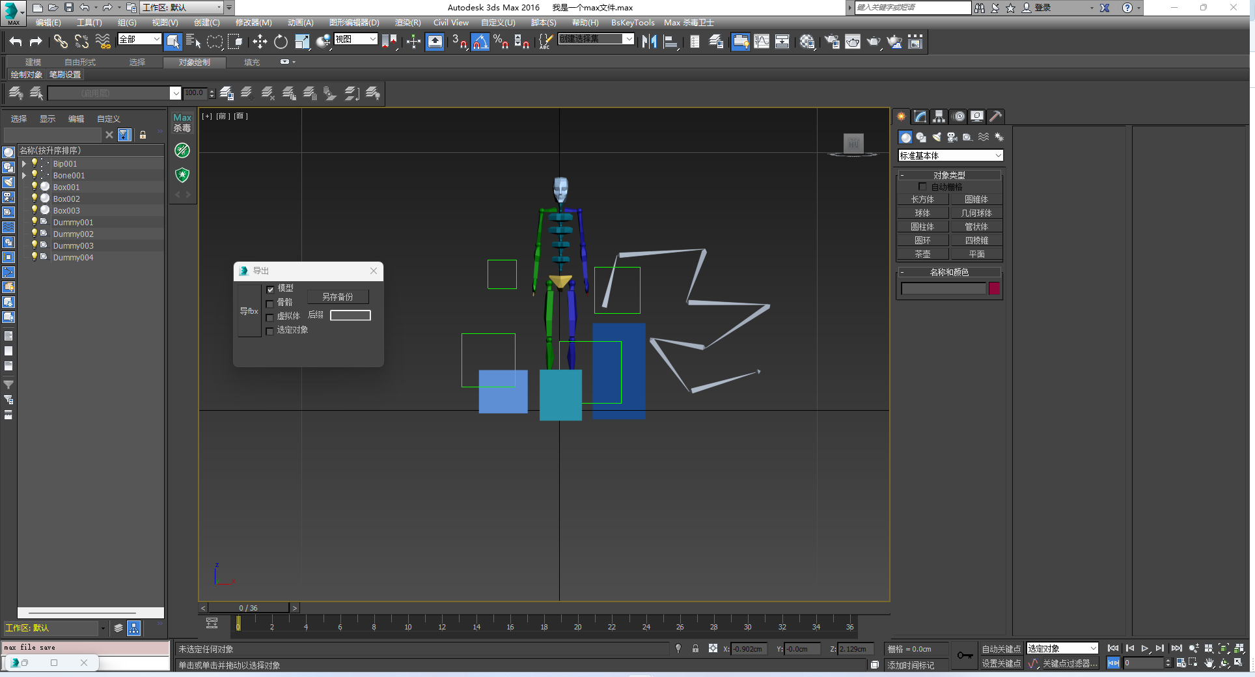Select the Move tool in main toolbar
Image resolution: width=1255 pixels, height=677 pixels.
[260, 42]
